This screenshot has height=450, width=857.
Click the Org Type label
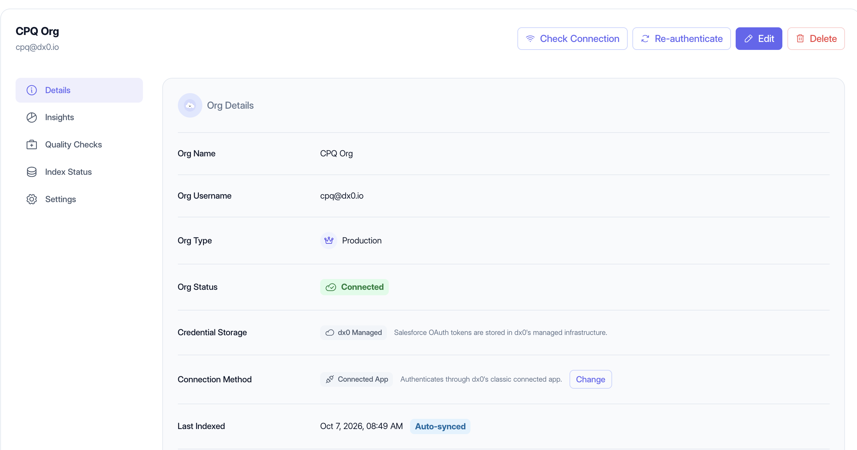195,241
